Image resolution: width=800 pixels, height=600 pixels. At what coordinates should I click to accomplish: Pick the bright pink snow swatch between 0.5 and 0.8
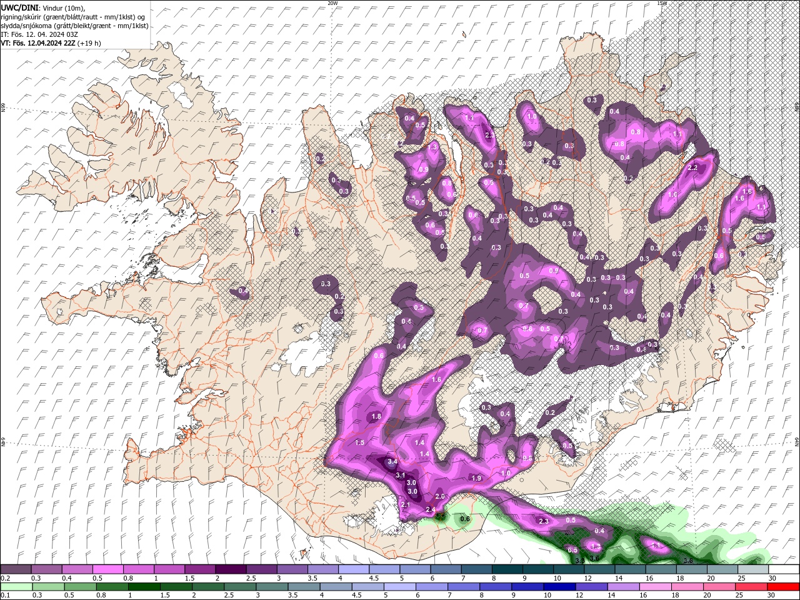point(107,569)
